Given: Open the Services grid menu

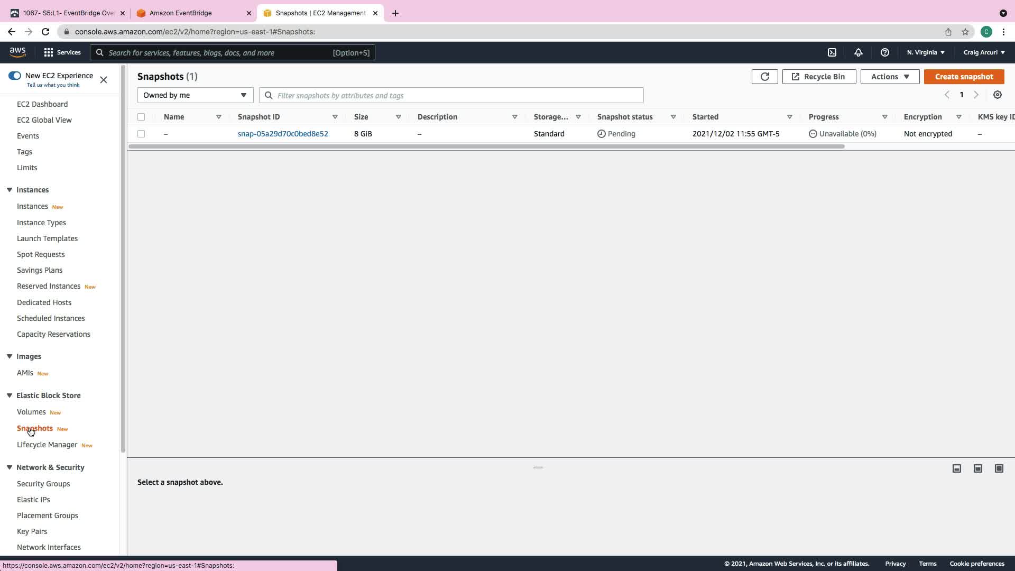Looking at the screenshot, I should point(62,52).
